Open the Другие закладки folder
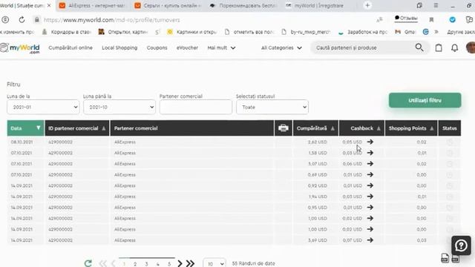475x267 pixels. coord(461,31)
